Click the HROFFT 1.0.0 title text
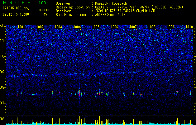 tap(25, 2)
